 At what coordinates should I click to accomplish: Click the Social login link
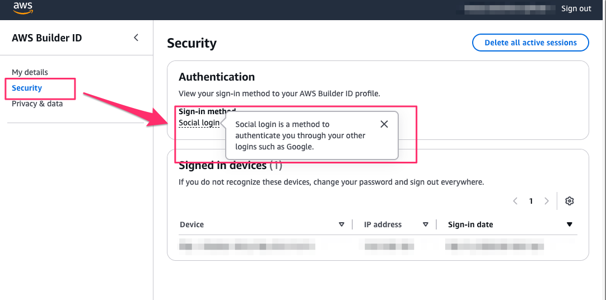point(199,123)
